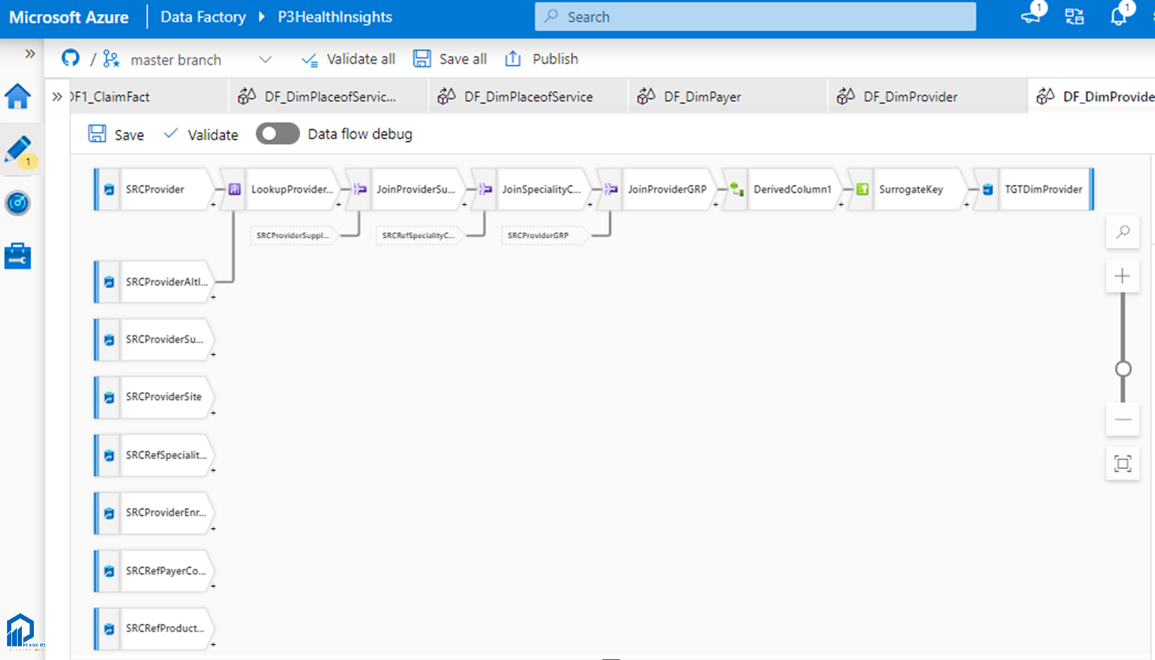Screen dimensions: 1155x660
Task: Click plus under JoinProviderGRP node
Action: pos(715,205)
